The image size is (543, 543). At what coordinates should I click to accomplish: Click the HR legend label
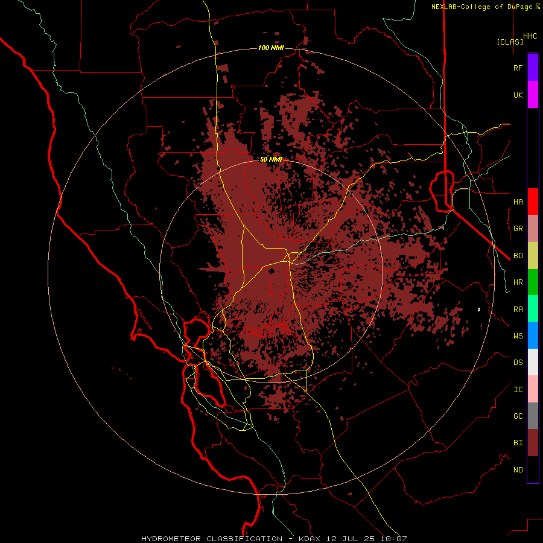pyautogui.click(x=518, y=282)
